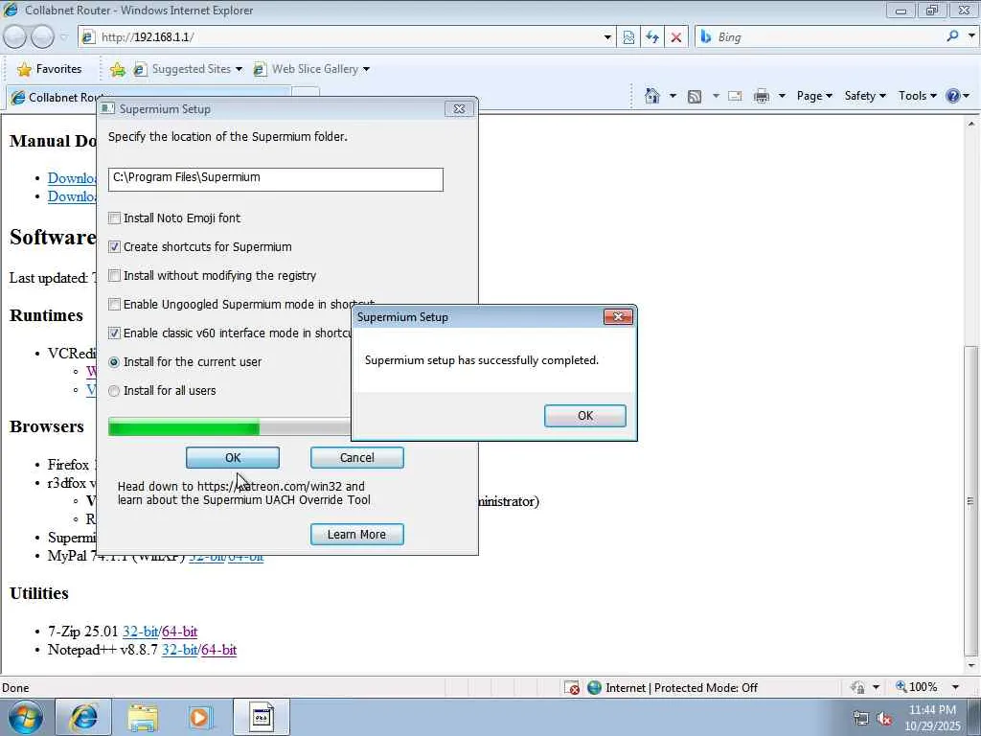981x736 pixels.
Task: Click the page vertical scrollbar thumb
Action: pos(970,499)
